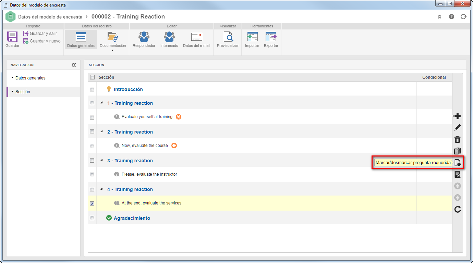The image size is (473, 263).
Task: Check the 4 - Training reaction checkbox
Action: [92, 189]
